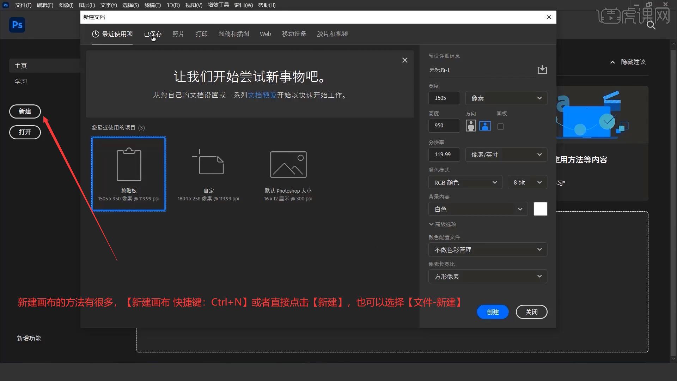
Task: Open the 不做色彩管理 color profile dropdown
Action: click(487, 249)
